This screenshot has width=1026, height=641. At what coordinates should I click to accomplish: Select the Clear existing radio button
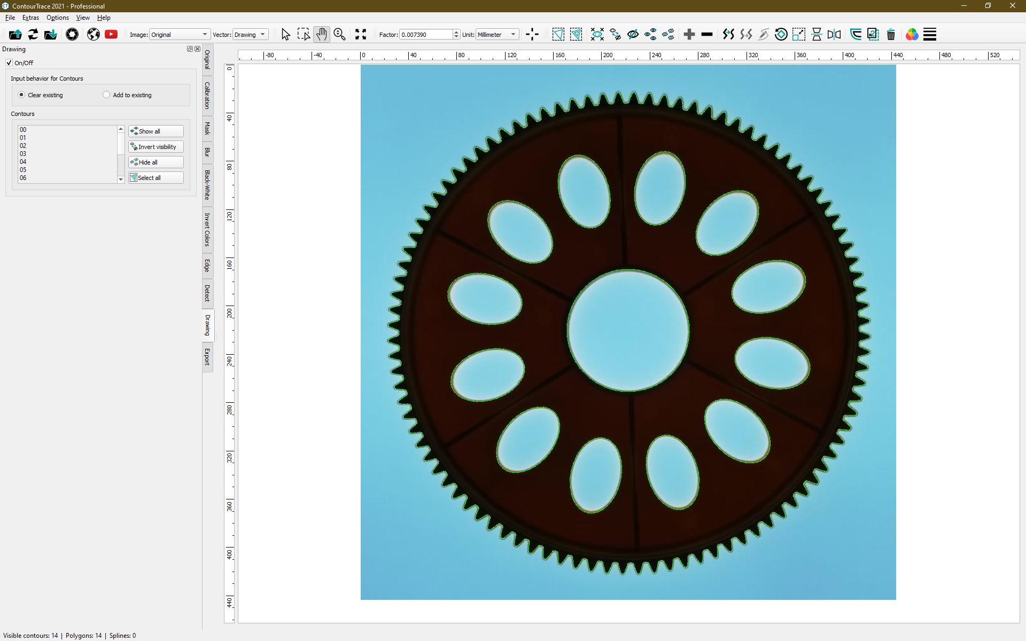21,94
